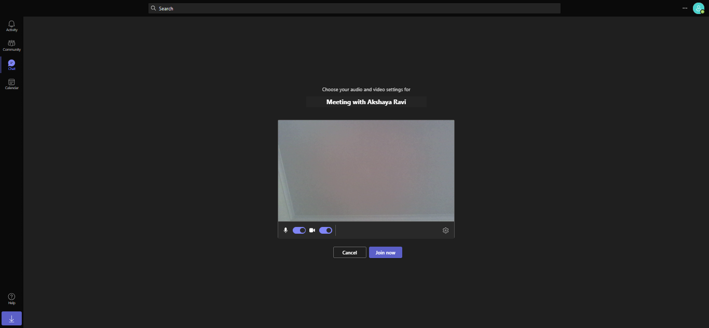709x328 pixels.
Task: Click the microphone icon
Action: (285, 230)
